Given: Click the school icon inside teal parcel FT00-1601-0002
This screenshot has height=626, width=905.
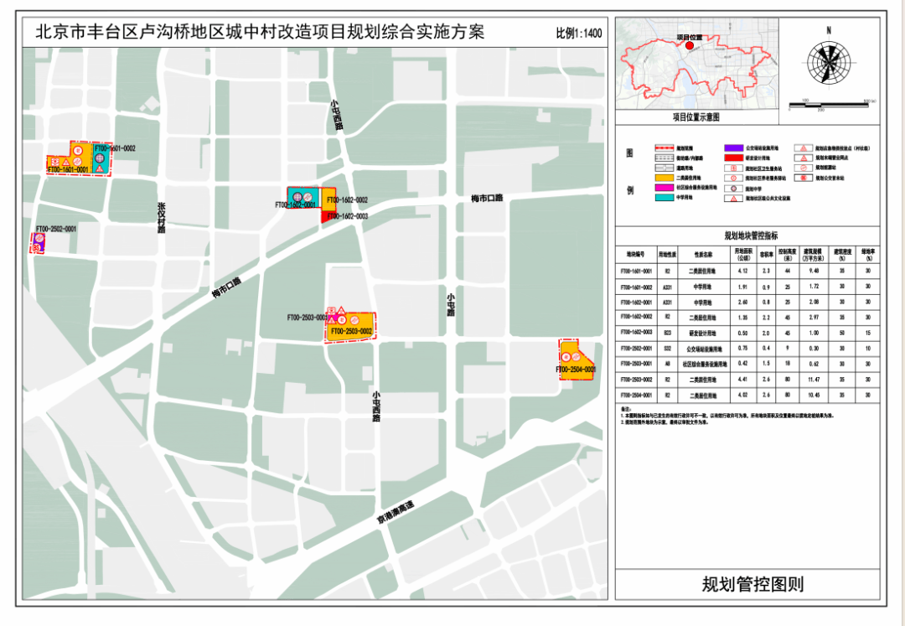Looking at the screenshot, I should pos(99,158).
